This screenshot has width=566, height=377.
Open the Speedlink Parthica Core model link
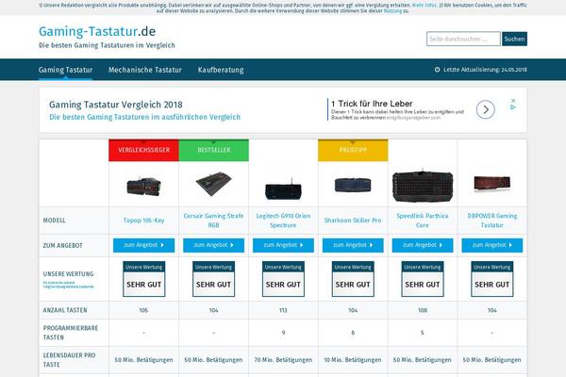point(423,220)
